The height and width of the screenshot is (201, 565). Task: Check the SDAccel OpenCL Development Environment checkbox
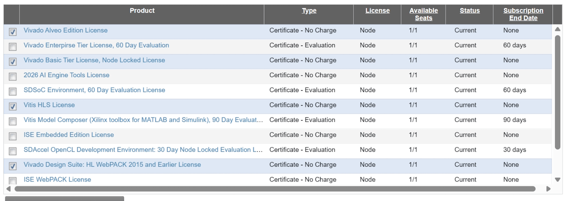(x=13, y=151)
